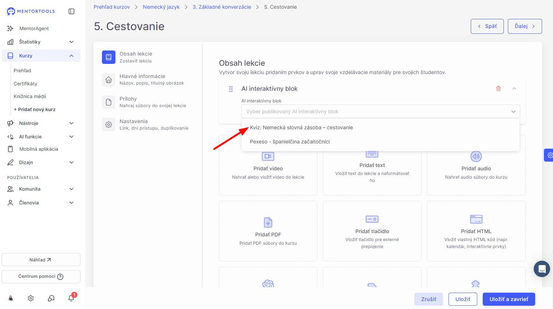This screenshot has height=309, width=553.
Task: Click the Uložiť a zavrieť button
Action: coord(509,299)
